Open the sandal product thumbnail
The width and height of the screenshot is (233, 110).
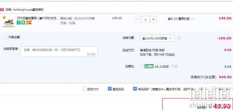(x=9, y=21)
